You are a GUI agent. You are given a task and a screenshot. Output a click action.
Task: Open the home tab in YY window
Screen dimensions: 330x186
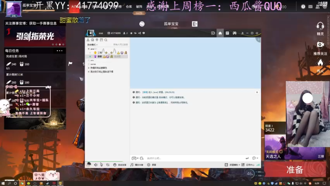click(x=220, y=33)
